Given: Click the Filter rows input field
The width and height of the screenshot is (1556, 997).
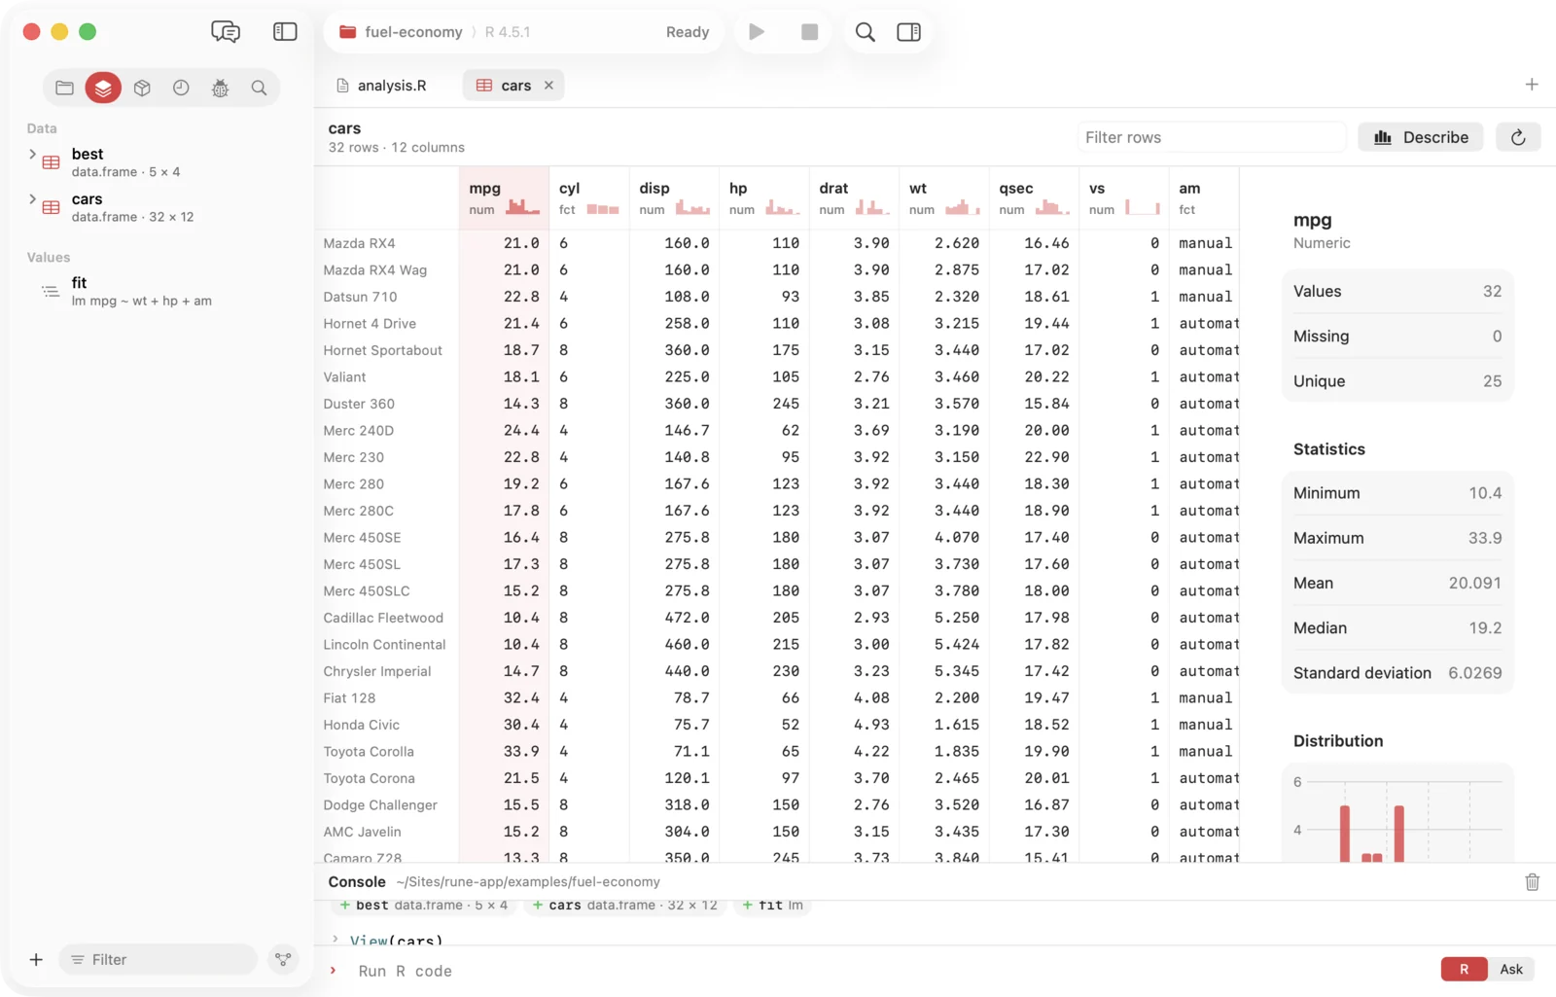Looking at the screenshot, I should (1211, 137).
